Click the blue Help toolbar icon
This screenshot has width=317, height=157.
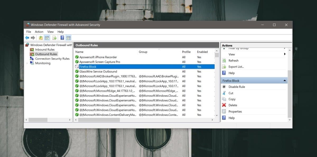(62, 38)
